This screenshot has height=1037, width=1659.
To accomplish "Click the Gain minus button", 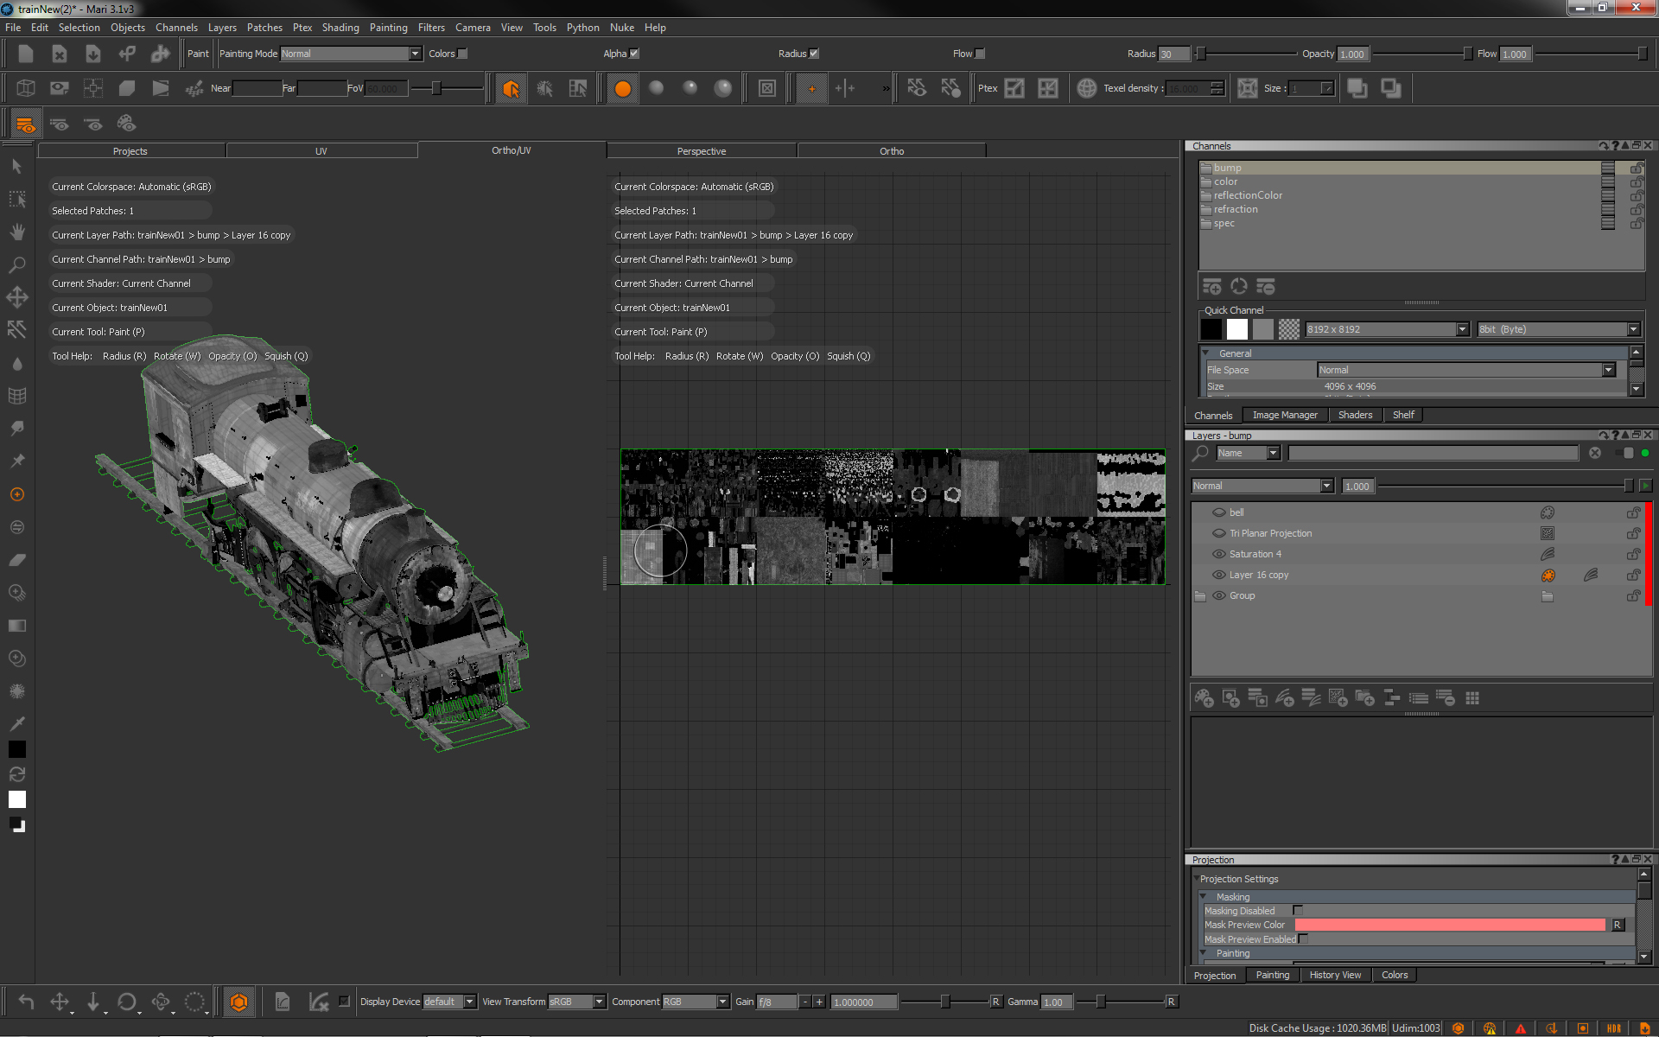I will [x=805, y=1002].
